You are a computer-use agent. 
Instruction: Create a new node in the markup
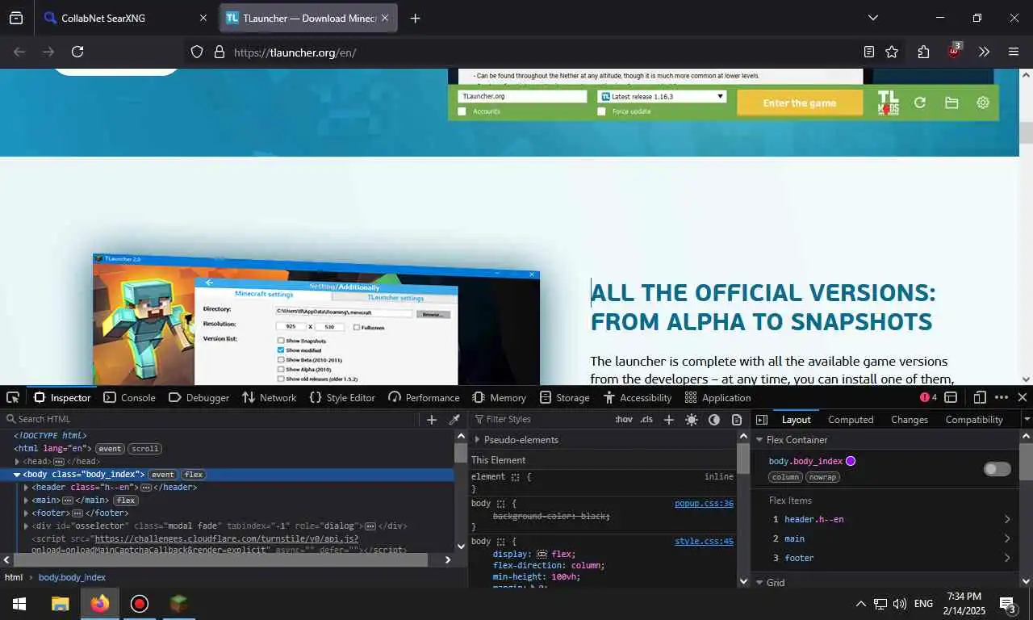[x=432, y=419]
